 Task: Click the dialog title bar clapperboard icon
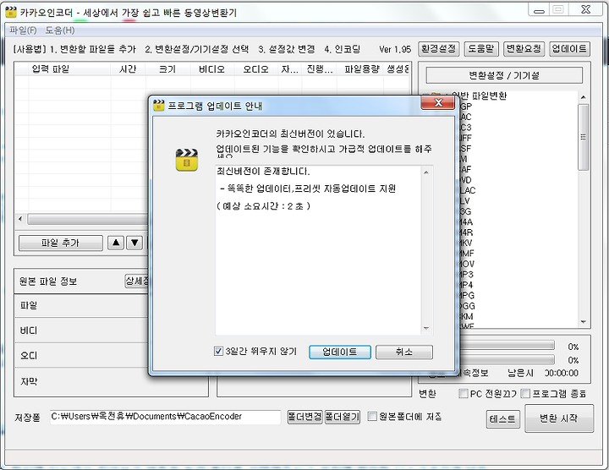click(x=158, y=106)
